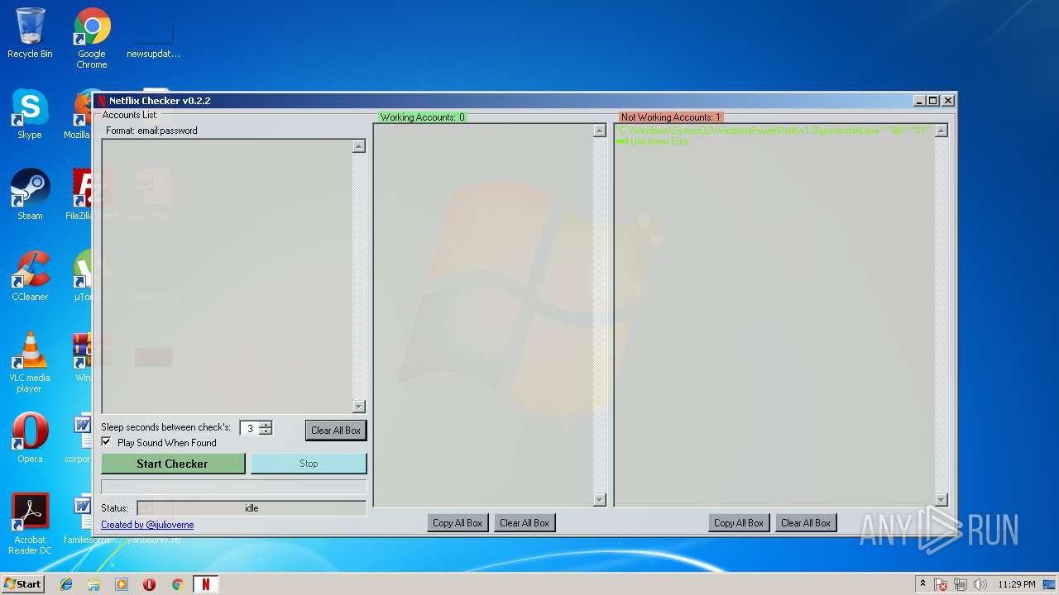This screenshot has height=595, width=1059.
Task: Open the Start menu
Action: (22, 584)
